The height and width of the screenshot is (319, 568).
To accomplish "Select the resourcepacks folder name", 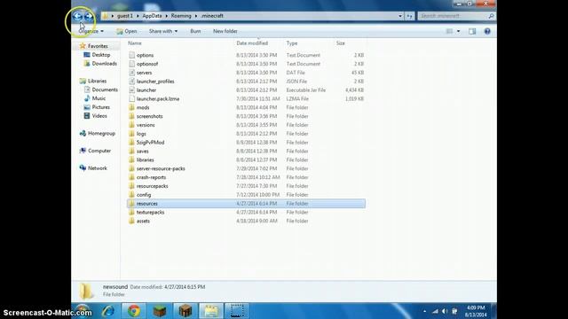I will coord(152,186).
